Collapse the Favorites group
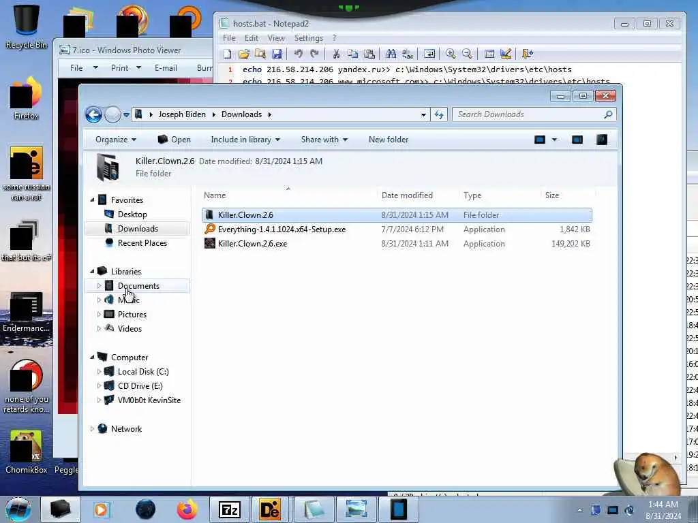 (92, 200)
